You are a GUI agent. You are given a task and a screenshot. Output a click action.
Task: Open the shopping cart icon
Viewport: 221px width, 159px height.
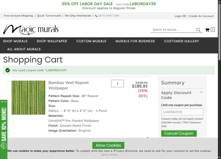(x=207, y=30)
